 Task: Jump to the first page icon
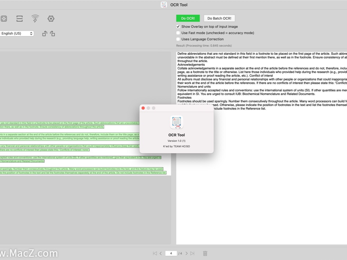(x=155, y=253)
